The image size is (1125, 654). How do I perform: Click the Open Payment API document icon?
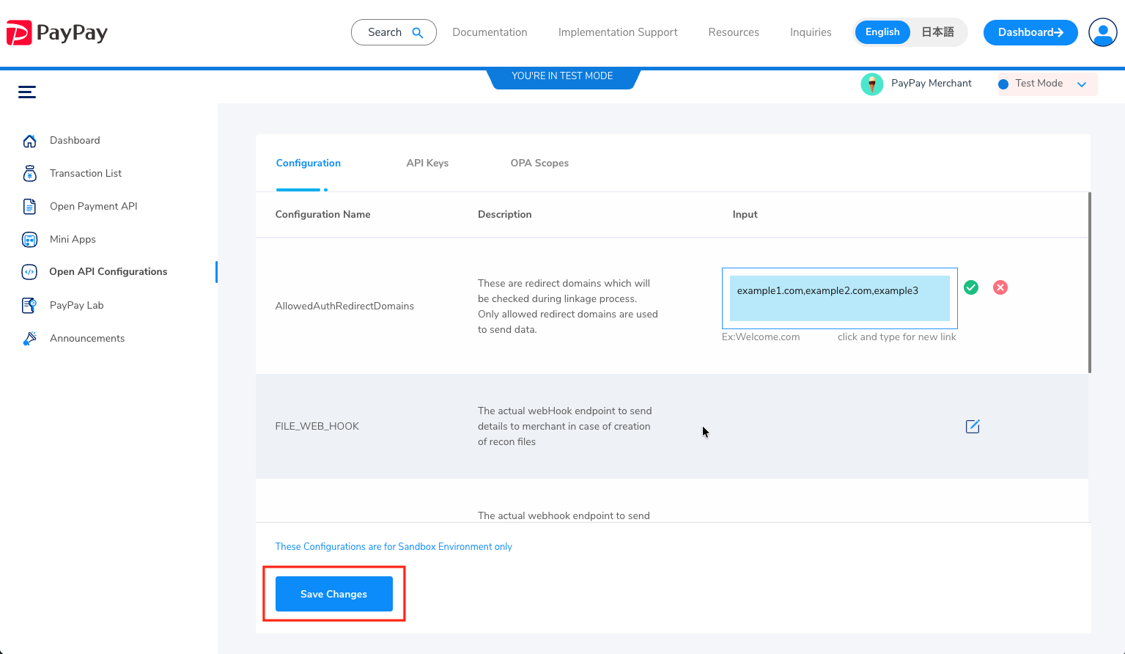29,207
